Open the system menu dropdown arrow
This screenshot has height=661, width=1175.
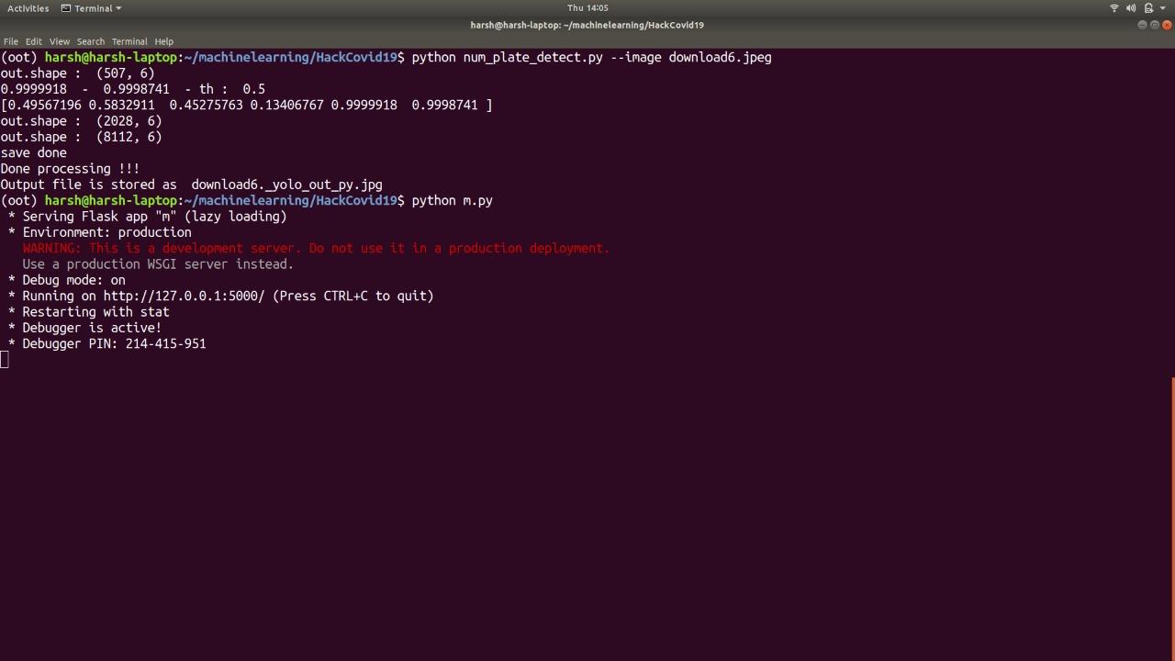click(x=1162, y=8)
